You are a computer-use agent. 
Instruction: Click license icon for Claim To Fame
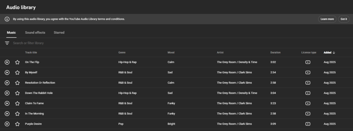pyautogui.click(x=308, y=103)
